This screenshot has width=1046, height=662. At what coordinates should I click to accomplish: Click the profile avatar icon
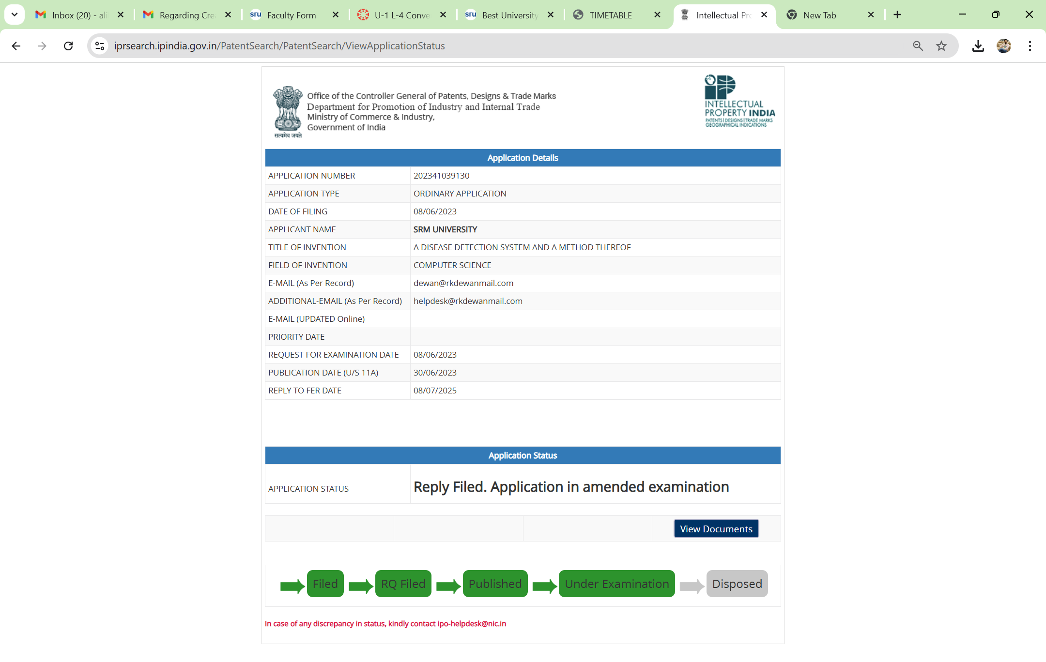(x=1004, y=46)
